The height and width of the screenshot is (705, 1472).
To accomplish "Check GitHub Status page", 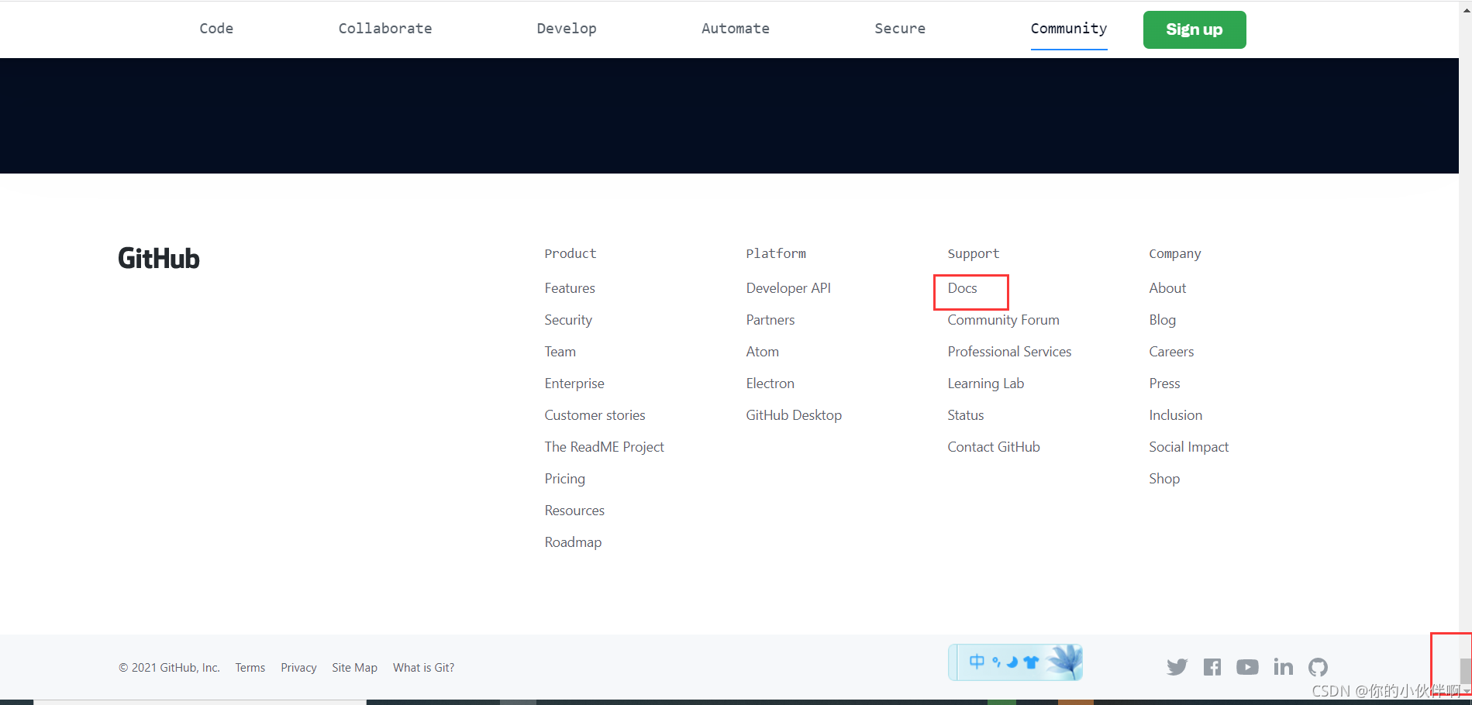I will point(965,415).
